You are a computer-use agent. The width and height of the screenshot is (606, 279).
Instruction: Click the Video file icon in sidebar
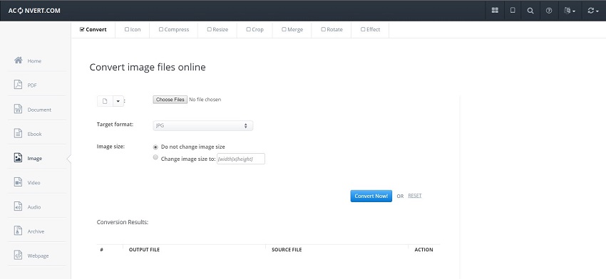click(18, 182)
